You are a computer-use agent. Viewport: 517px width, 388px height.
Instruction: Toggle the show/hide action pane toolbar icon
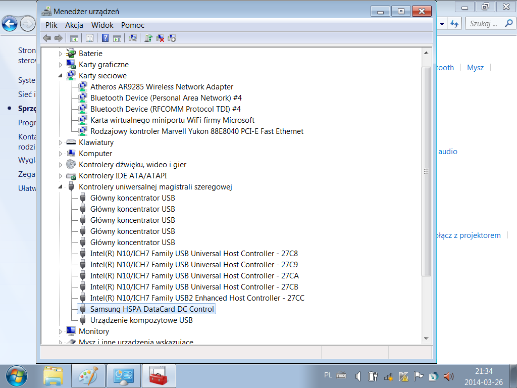(117, 38)
